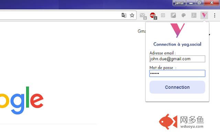Screen dimensions: 220x137
Task: Click the gray PDF-style extension icon
Action: pyautogui.click(x=194, y=15)
